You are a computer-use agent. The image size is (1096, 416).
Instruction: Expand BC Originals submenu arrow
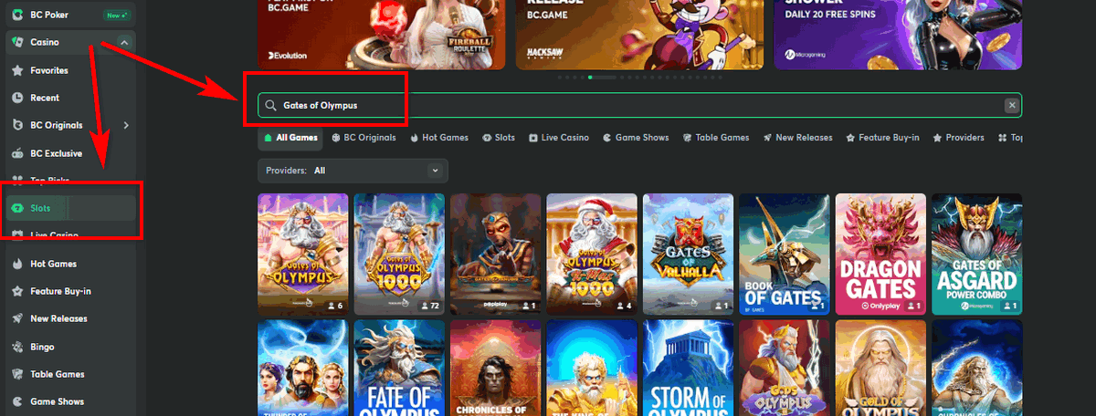click(126, 125)
